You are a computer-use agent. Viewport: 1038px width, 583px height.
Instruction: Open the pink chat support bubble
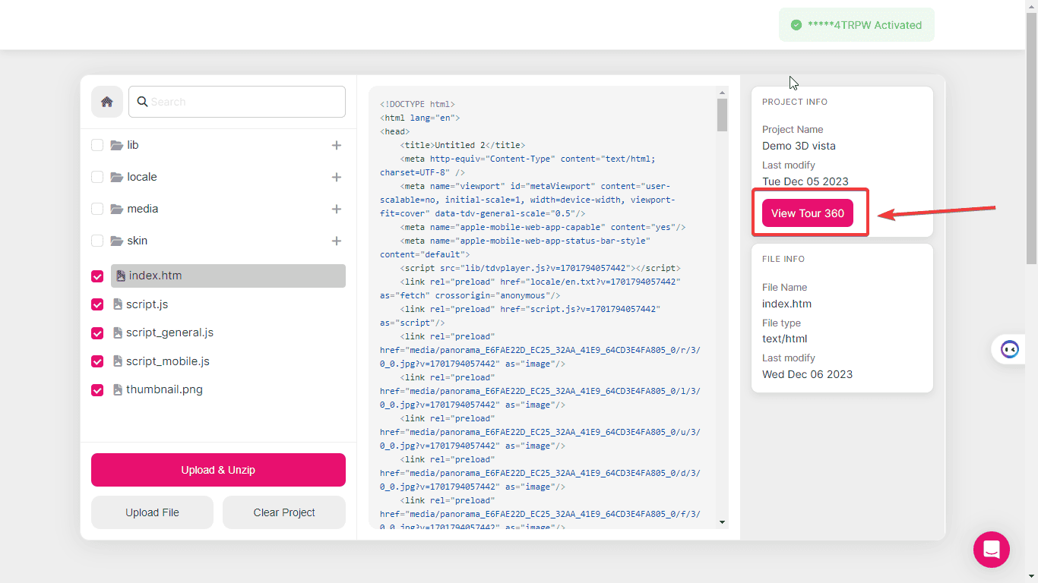[x=992, y=550]
